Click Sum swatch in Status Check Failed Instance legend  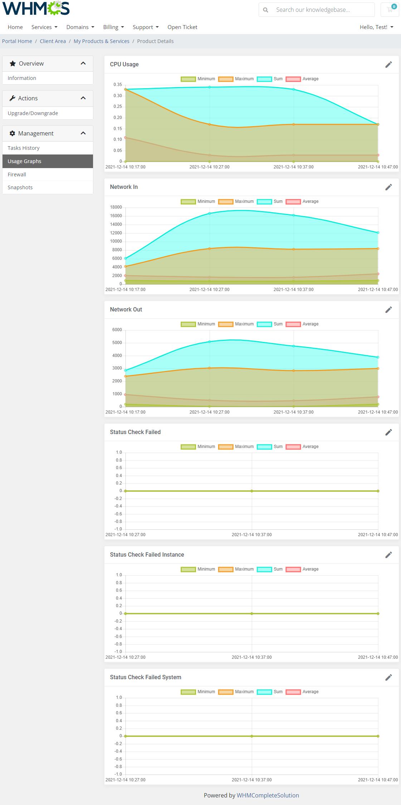point(264,570)
